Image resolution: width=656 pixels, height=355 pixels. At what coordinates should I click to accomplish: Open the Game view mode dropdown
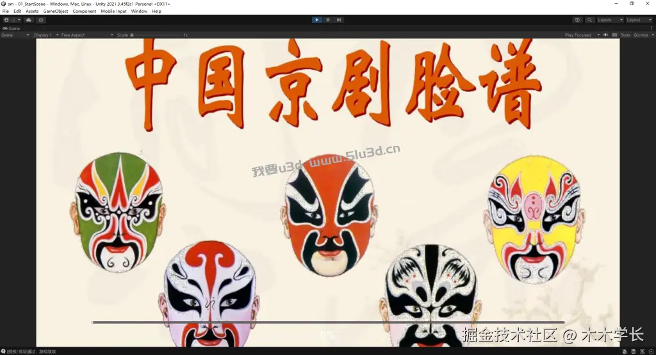click(x=15, y=35)
